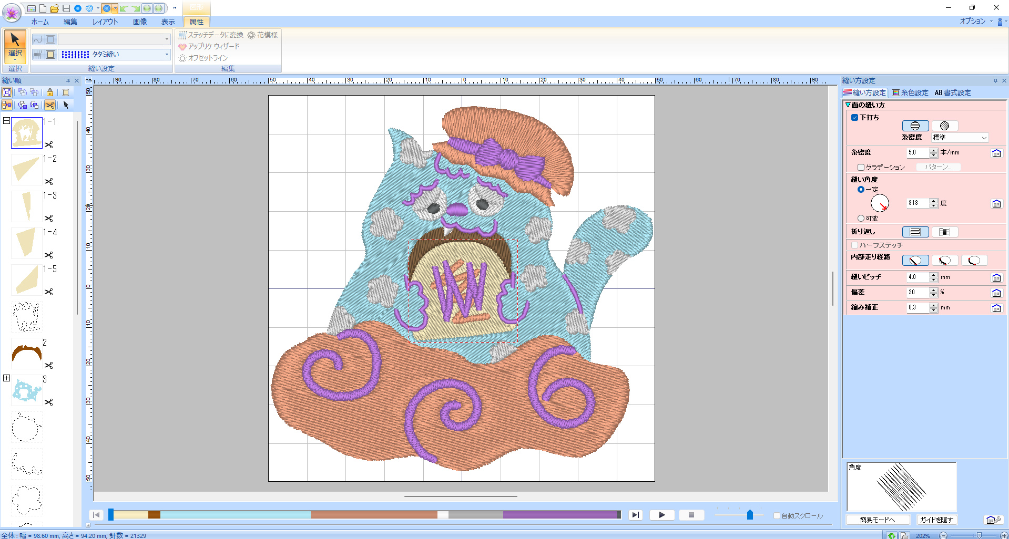Start stitch simulation with play button
The image size is (1009, 539).
662,515
